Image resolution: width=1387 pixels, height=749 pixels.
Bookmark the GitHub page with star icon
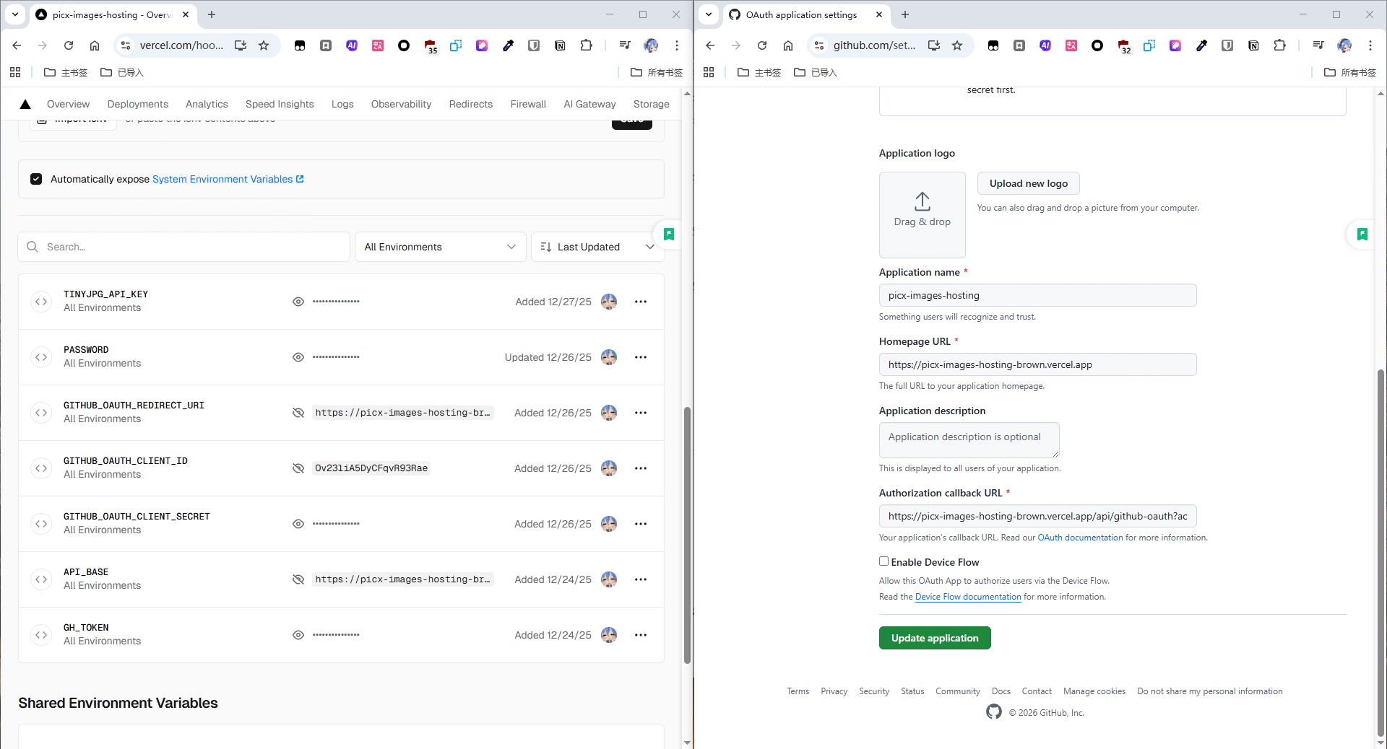957,45
